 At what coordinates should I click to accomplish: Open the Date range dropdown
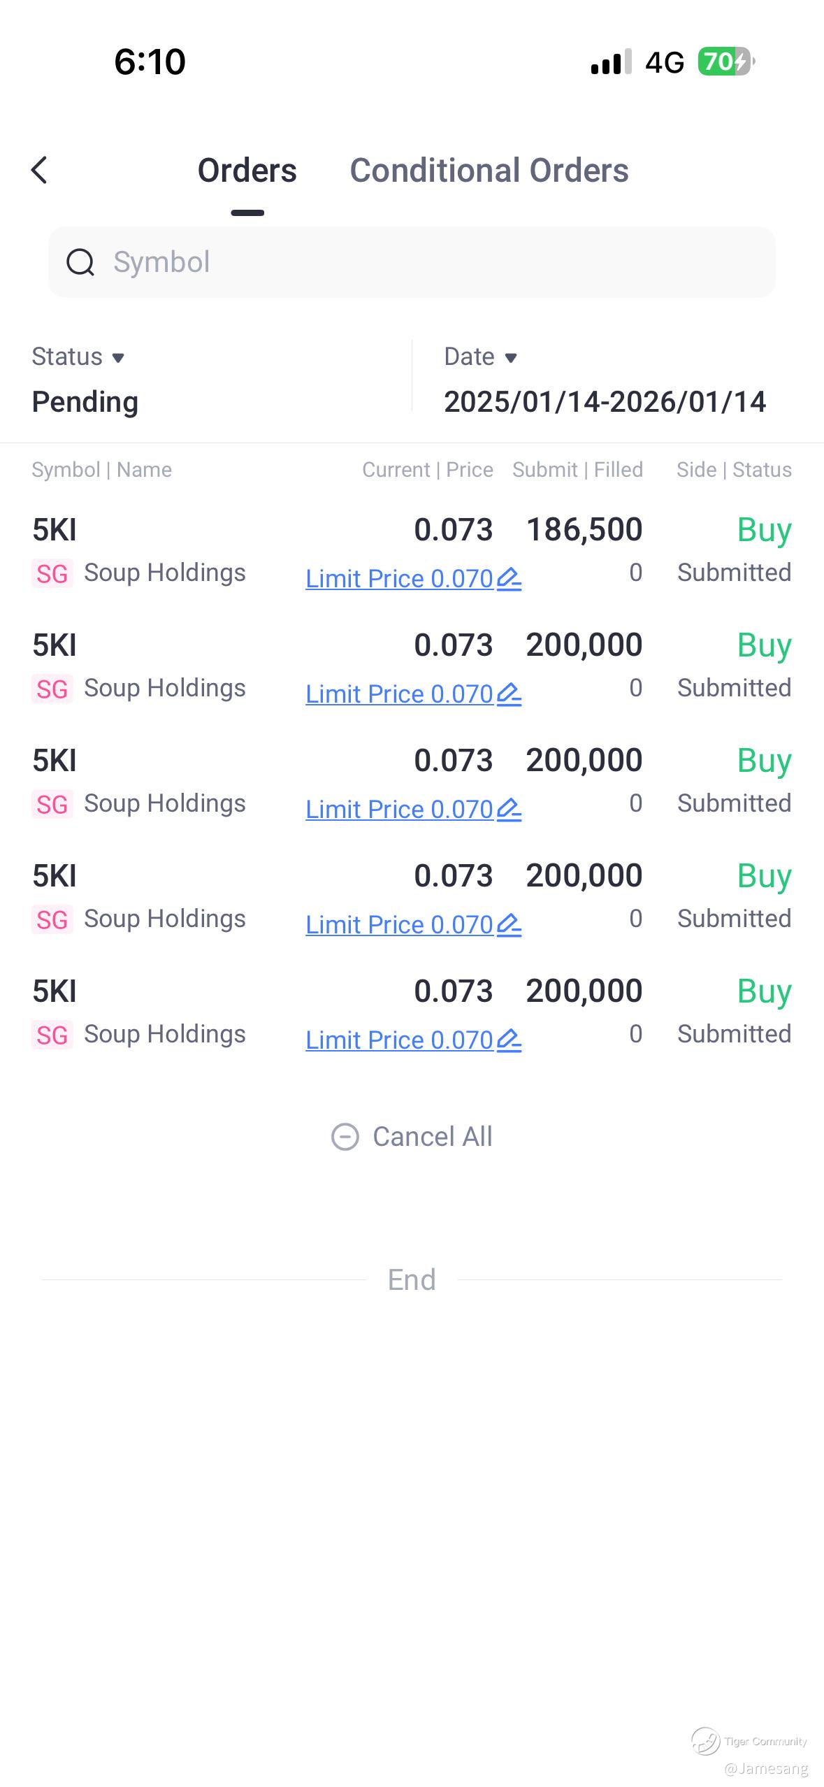pos(481,357)
